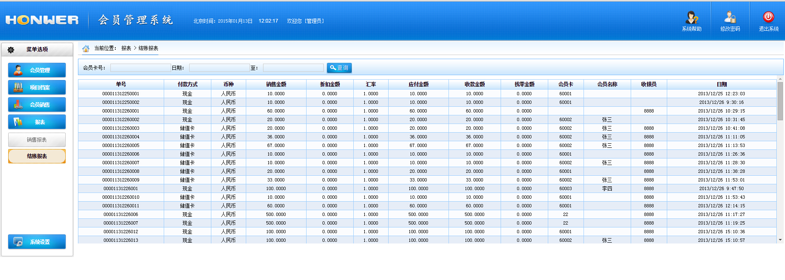Click the gear icon beside 菜单选项

tap(11, 50)
